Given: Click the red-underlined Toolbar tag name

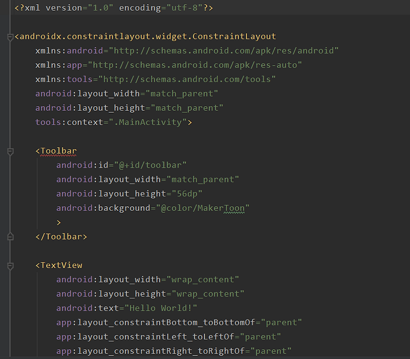Looking at the screenshot, I should click(56, 151).
